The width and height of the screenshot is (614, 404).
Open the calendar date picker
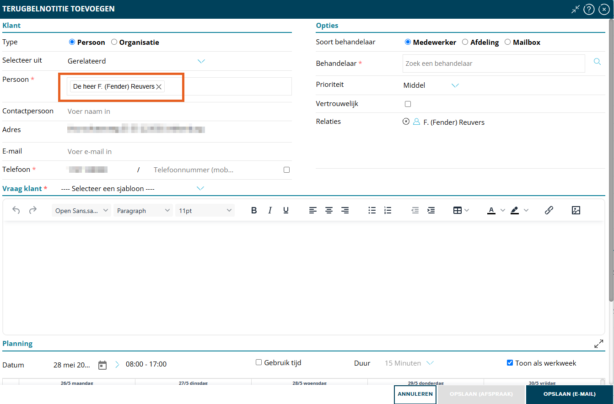[x=102, y=365]
